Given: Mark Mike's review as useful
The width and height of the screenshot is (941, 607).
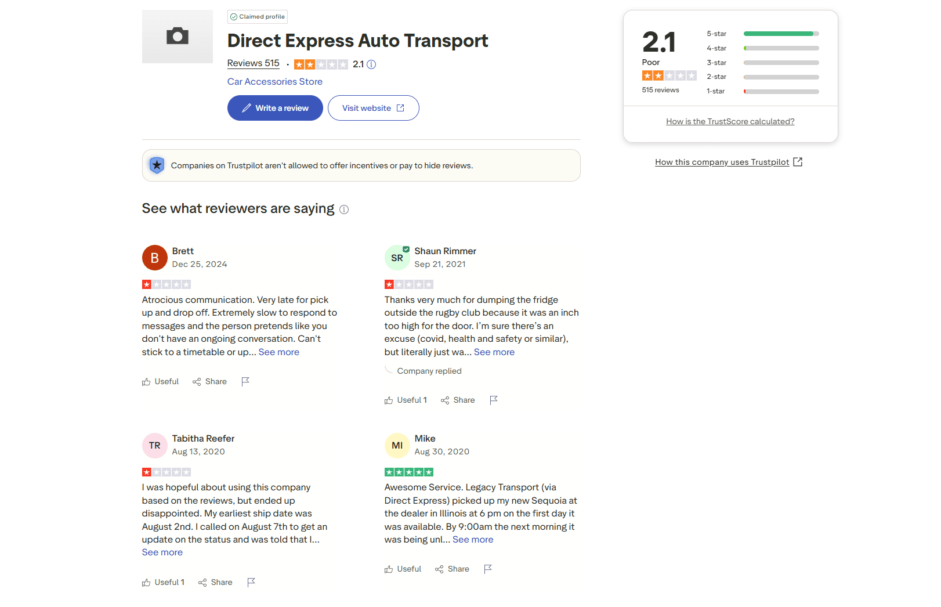Looking at the screenshot, I should click(x=403, y=569).
